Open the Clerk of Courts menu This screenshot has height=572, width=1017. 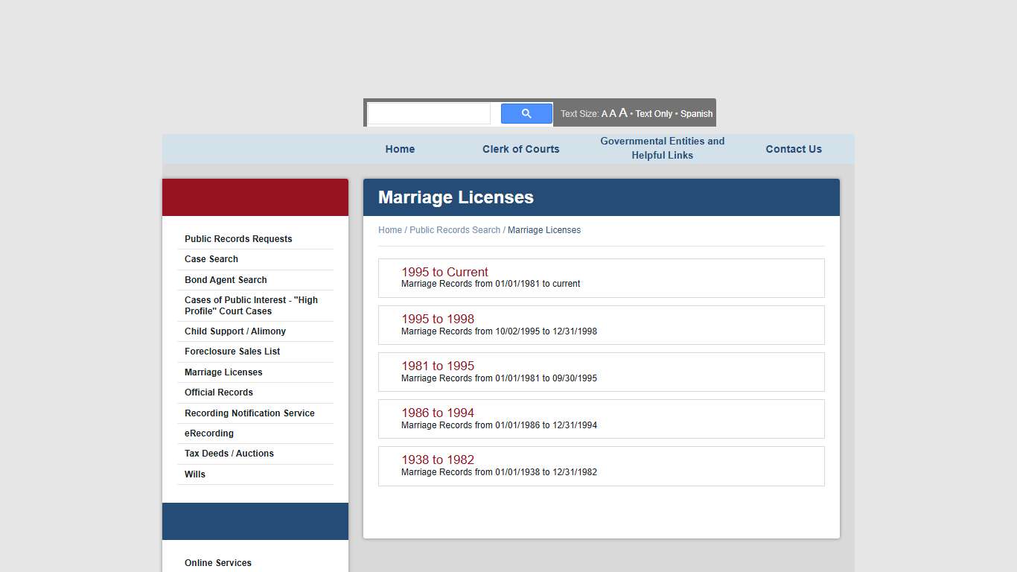(x=520, y=148)
